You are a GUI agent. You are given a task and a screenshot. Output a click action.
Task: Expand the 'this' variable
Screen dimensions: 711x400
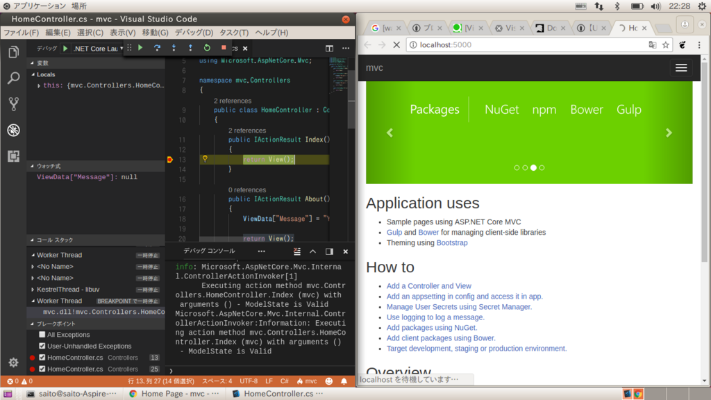pyautogui.click(x=39, y=85)
